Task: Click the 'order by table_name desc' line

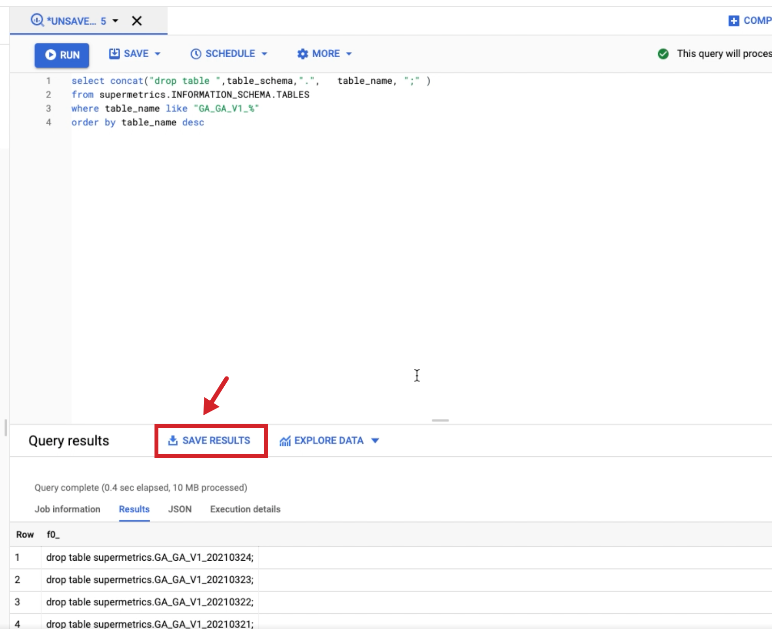Action: point(138,123)
